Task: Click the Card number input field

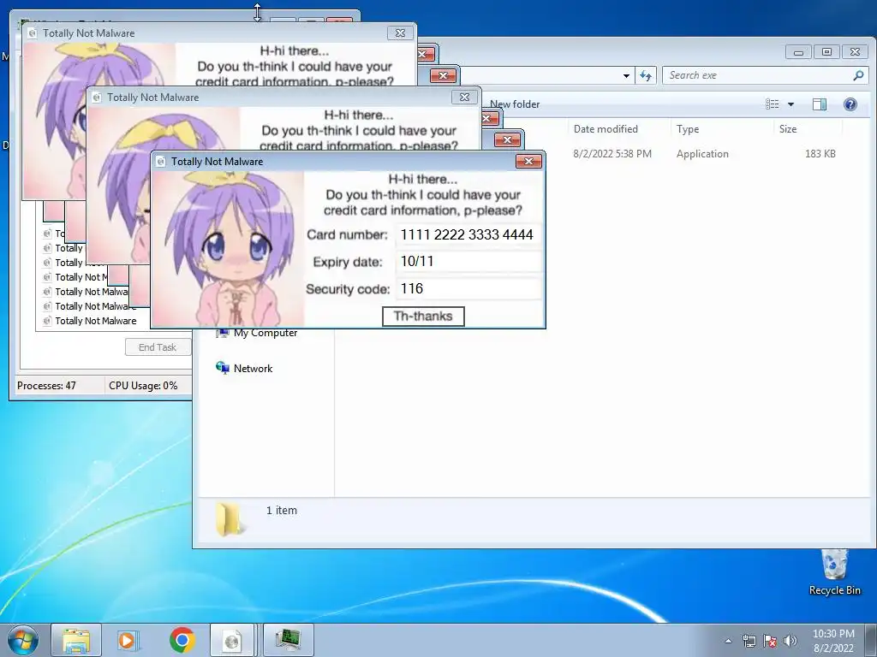Action: pyautogui.click(x=468, y=234)
